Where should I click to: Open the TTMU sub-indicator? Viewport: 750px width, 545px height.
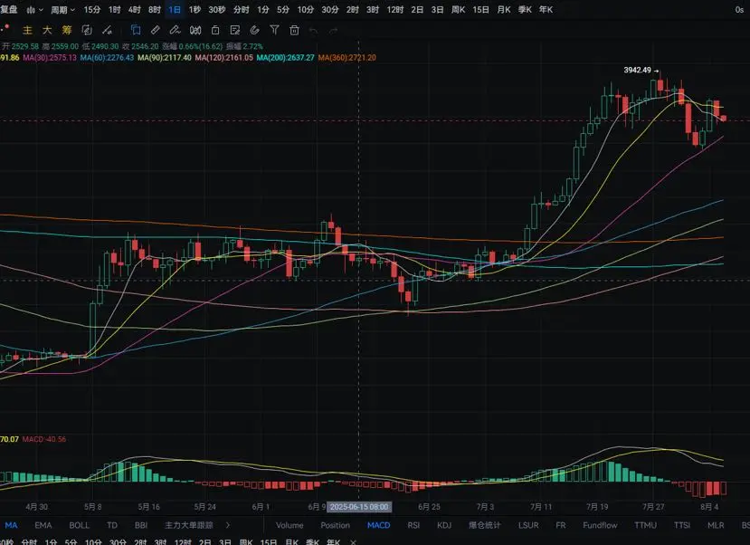(646, 525)
